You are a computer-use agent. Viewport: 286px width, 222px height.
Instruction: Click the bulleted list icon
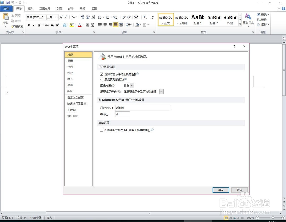(100, 17)
